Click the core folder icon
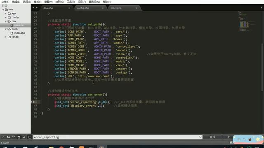264x148 pixels. [x=9, y=21]
